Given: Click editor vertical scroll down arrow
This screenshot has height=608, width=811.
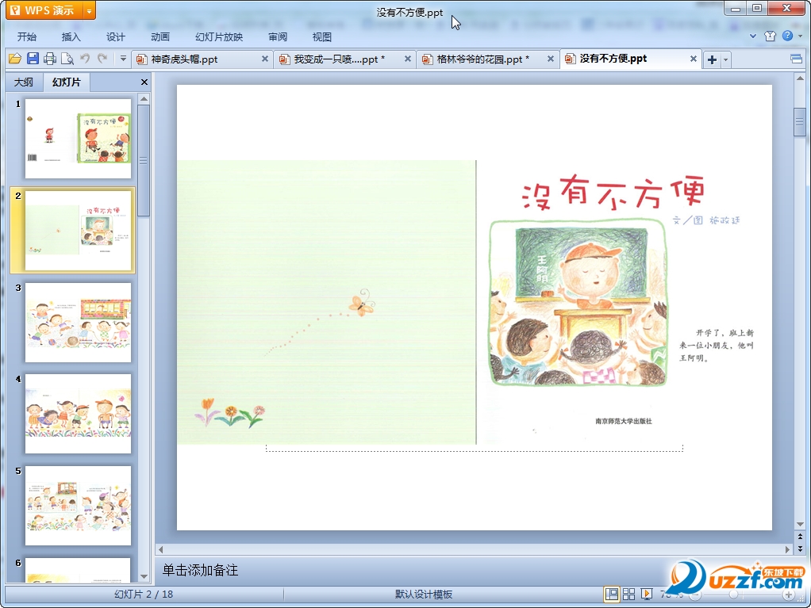Looking at the screenshot, I should point(800,524).
